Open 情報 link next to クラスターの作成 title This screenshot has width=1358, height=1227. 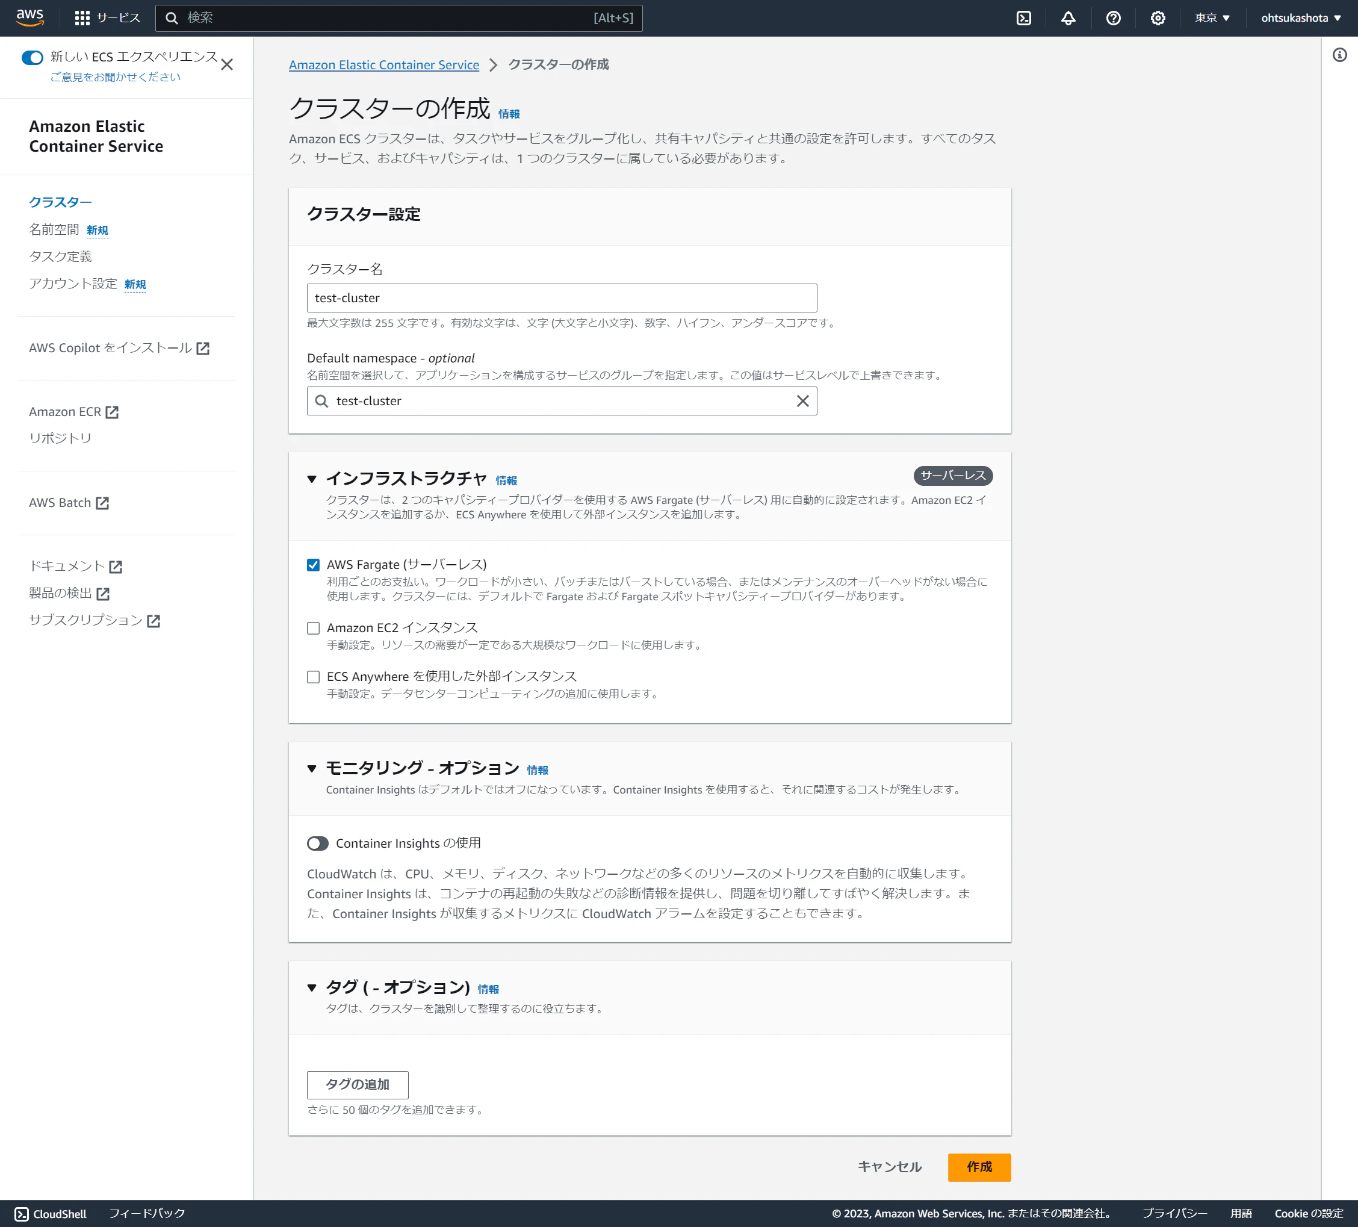pos(509,114)
